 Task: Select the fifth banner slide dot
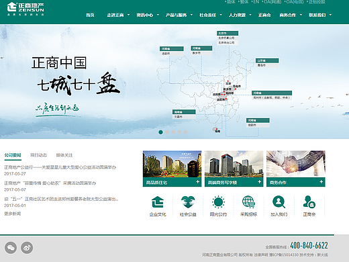185,132
